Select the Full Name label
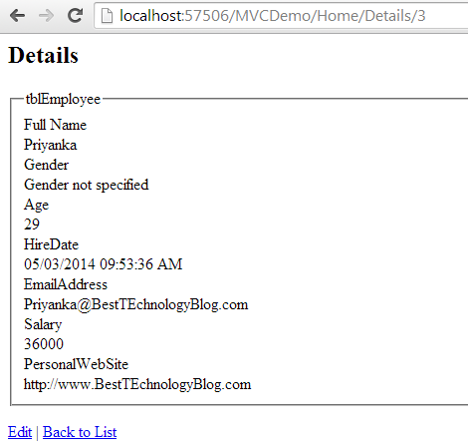The image size is (468, 448). click(55, 125)
